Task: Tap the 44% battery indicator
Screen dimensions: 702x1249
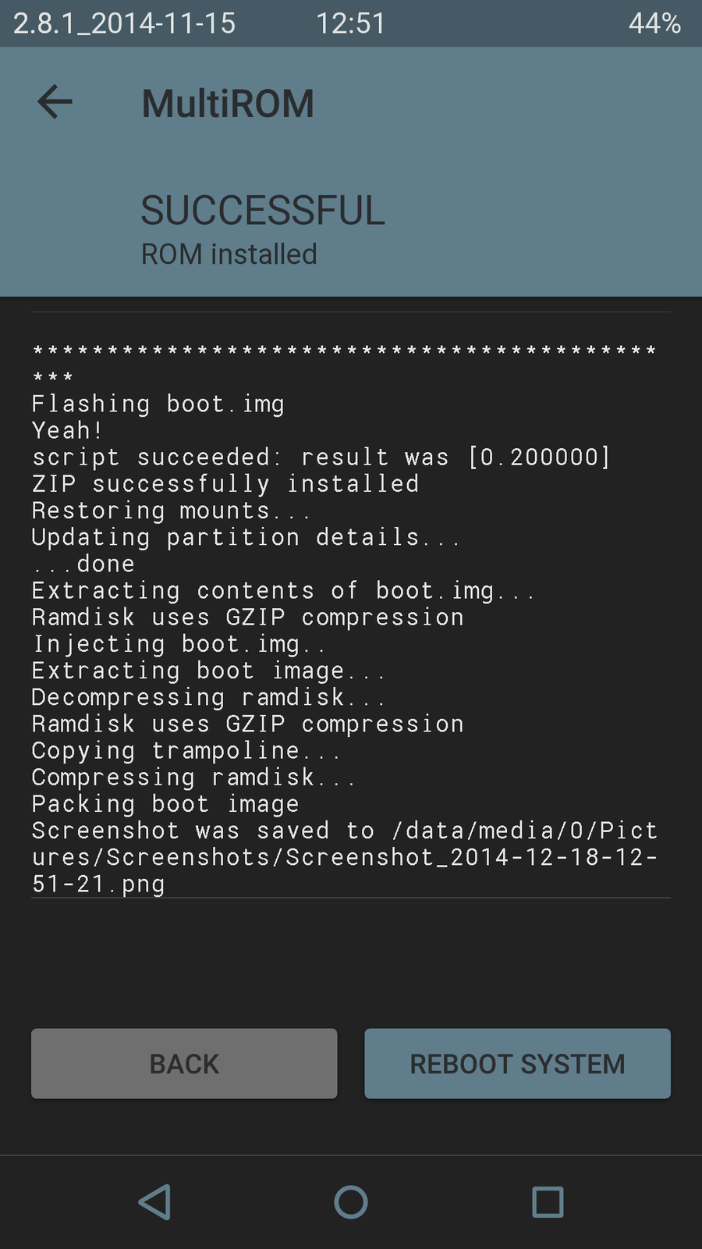Action: pos(654,23)
